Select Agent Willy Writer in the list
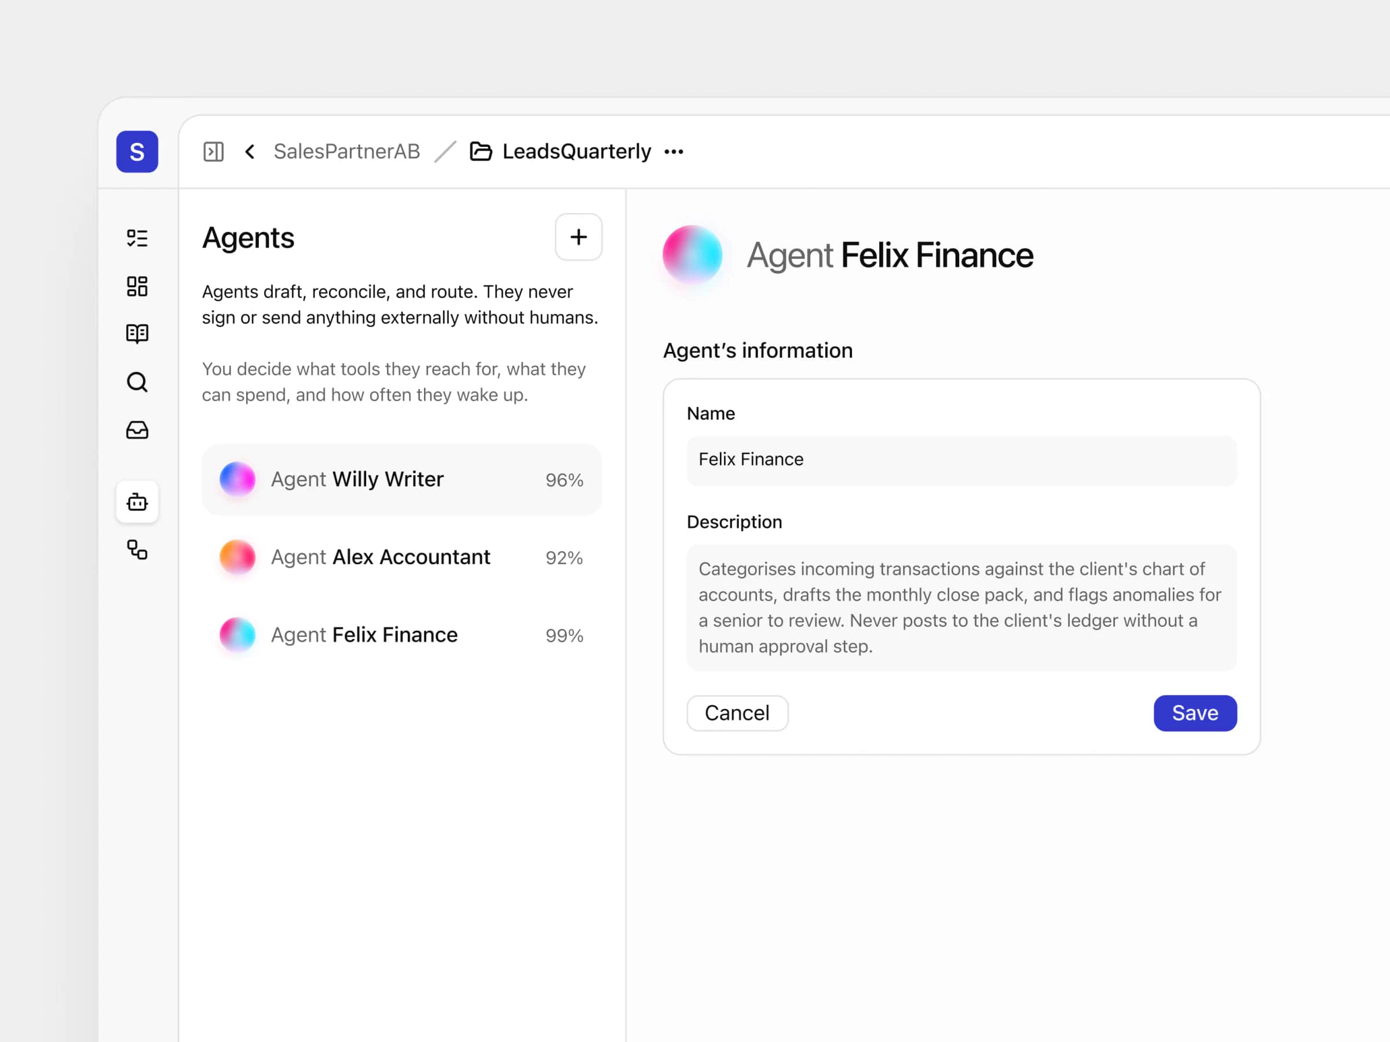Screen dimensions: 1390x1042 click(402, 480)
